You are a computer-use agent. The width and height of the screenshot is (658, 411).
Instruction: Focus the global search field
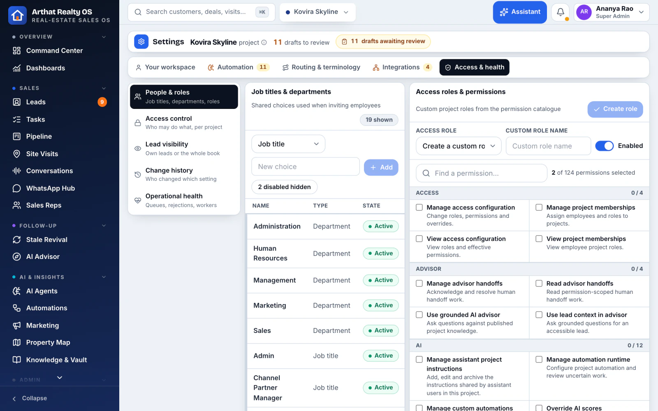pos(202,12)
